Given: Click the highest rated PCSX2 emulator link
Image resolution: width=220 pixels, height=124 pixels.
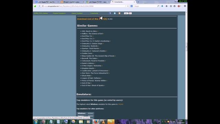Looking at the screenshot, I should click(121, 104).
